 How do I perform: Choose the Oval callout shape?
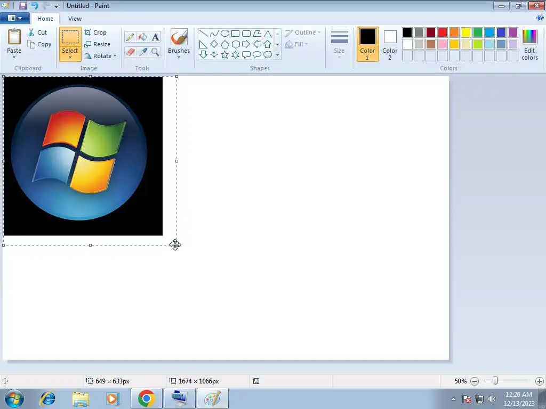point(257,55)
